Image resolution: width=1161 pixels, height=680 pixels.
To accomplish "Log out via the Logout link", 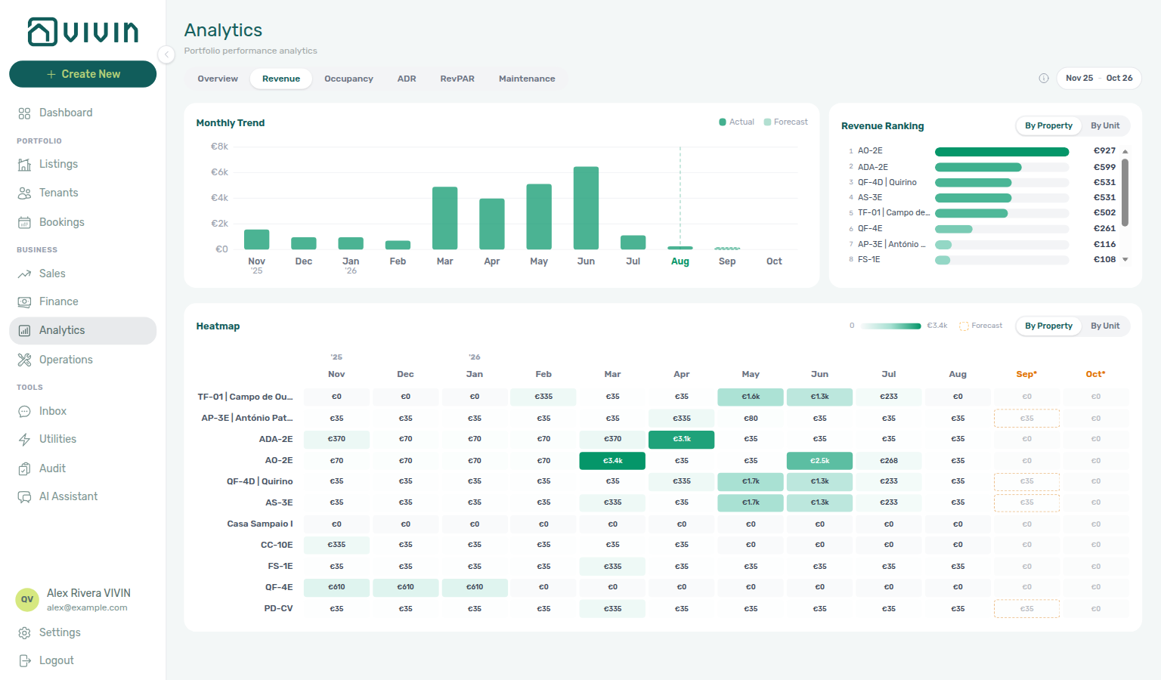I will (x=82, y=660).
